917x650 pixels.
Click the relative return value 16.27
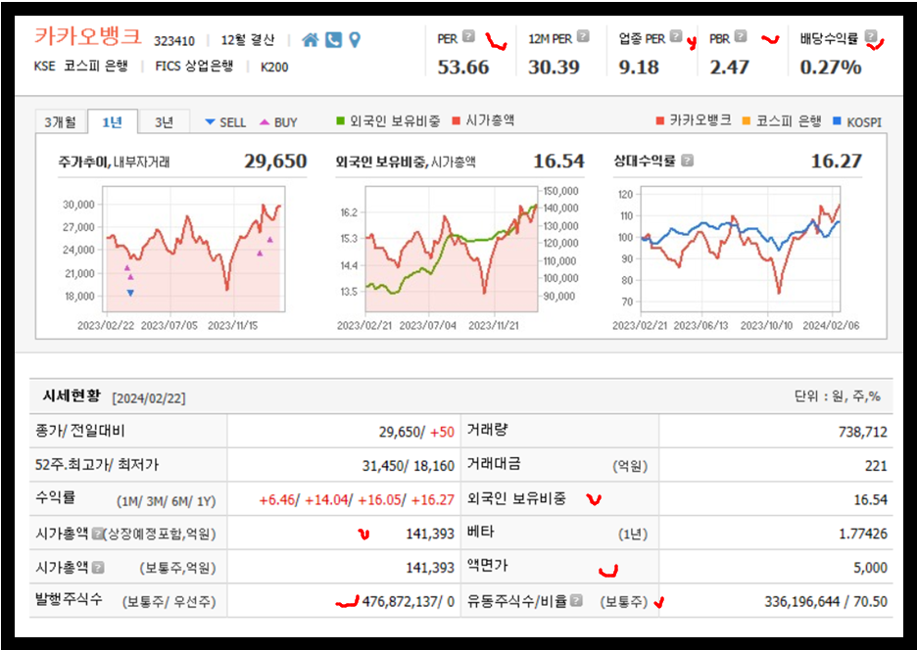pos(837,161)
